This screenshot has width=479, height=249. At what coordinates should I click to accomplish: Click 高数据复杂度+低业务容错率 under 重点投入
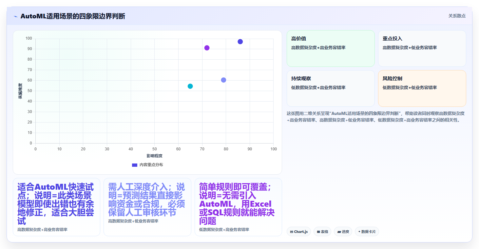(x=410, y=48)
